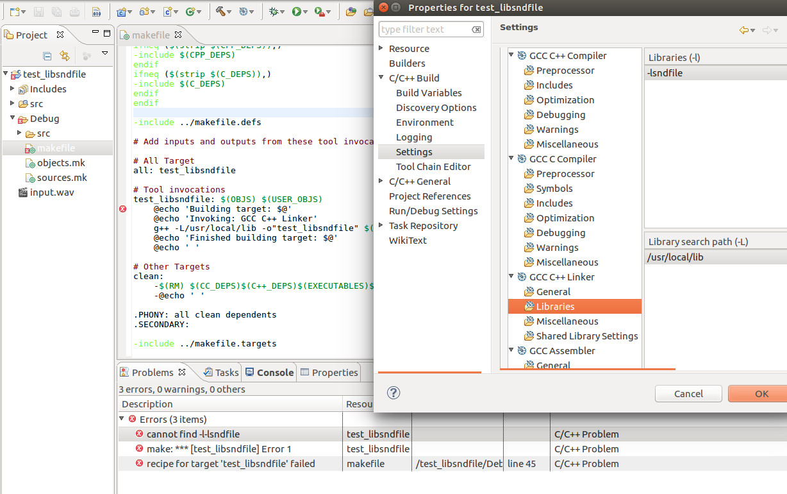Collapse the Debug folder in Project tree

(x=12, y=119)
